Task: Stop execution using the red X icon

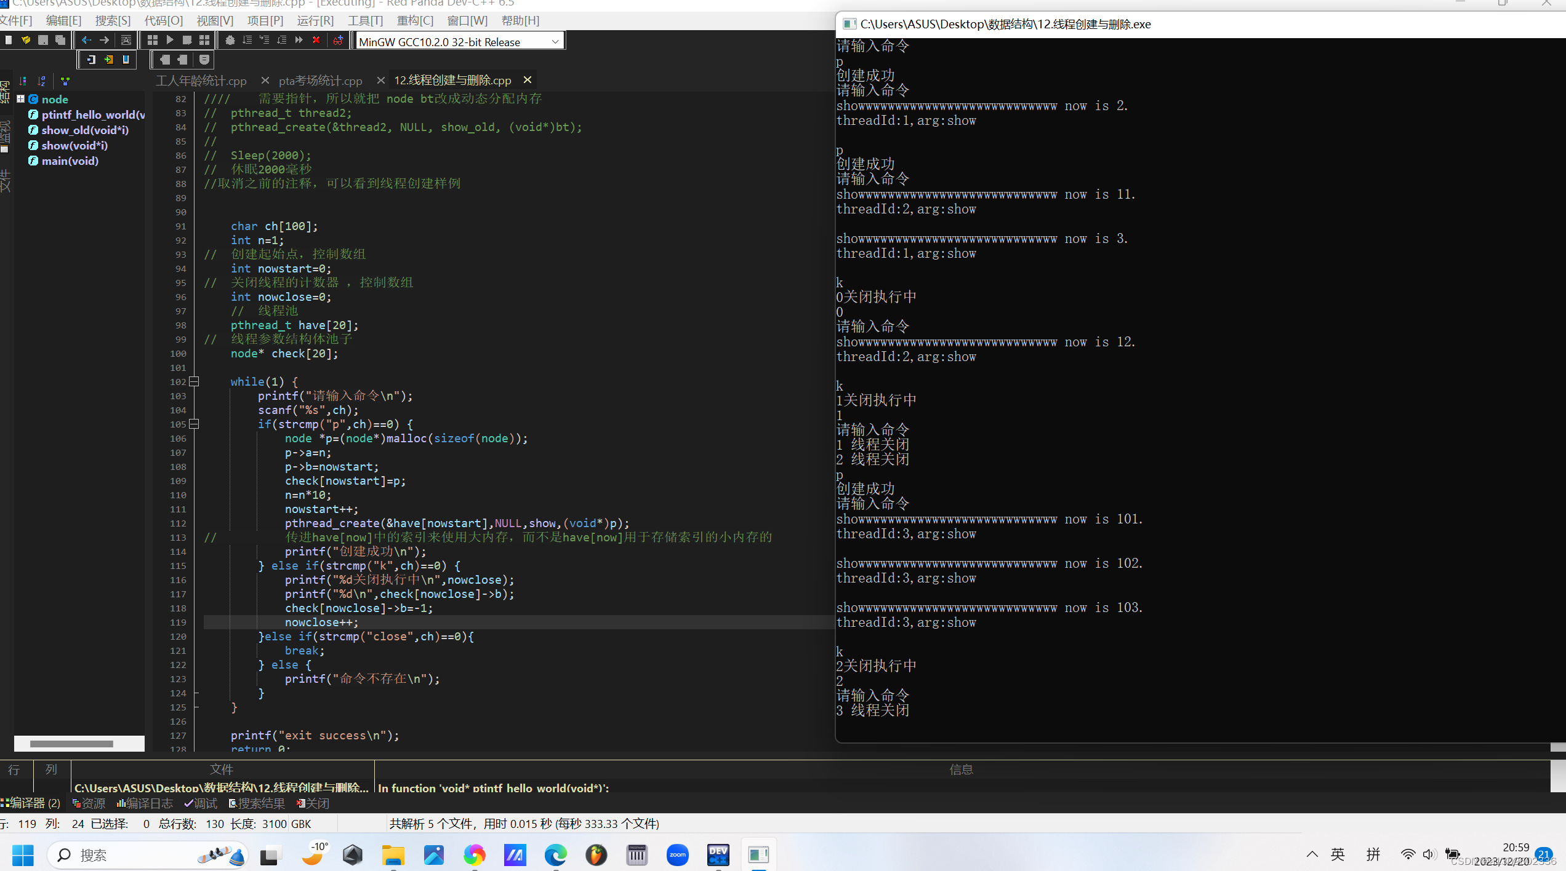Action: 316,41
